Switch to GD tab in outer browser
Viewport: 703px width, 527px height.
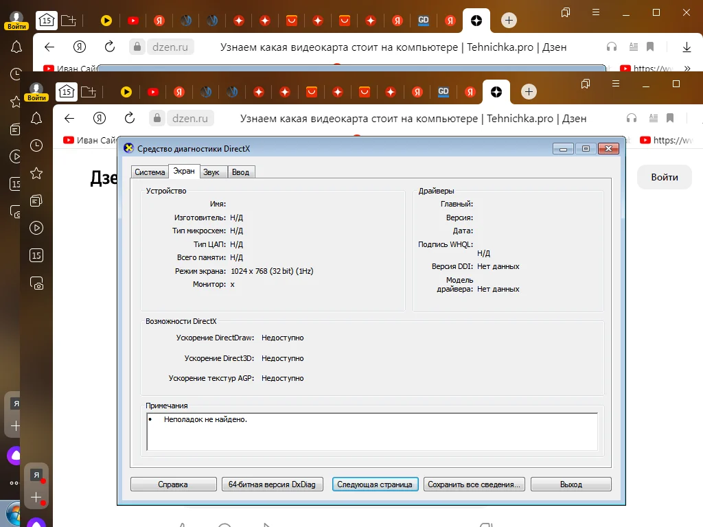tap(423, 20)
